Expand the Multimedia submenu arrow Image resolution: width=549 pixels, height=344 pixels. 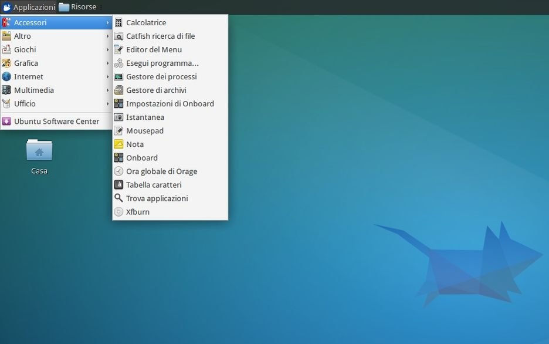pyautogui.click(x=107, y=90)
